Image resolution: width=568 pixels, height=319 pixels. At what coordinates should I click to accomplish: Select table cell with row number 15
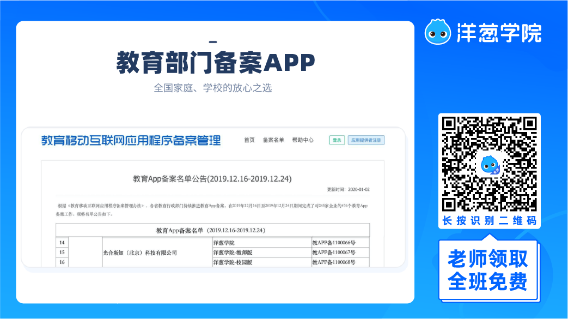point(62,252)
